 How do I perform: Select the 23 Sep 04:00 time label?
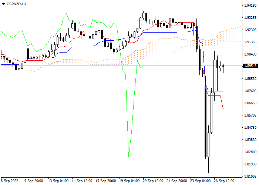(201, 181)
